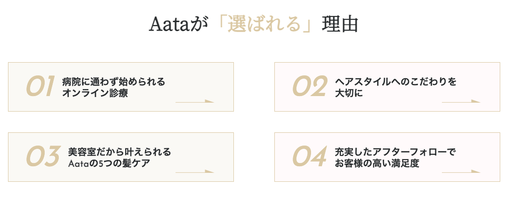
Task: Click the arrow in the 04 card
Action: [x=461, y=171]
